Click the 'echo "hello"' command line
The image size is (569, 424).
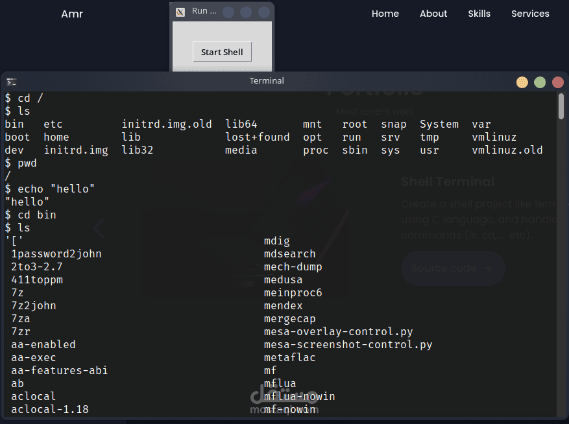(50, 189)
